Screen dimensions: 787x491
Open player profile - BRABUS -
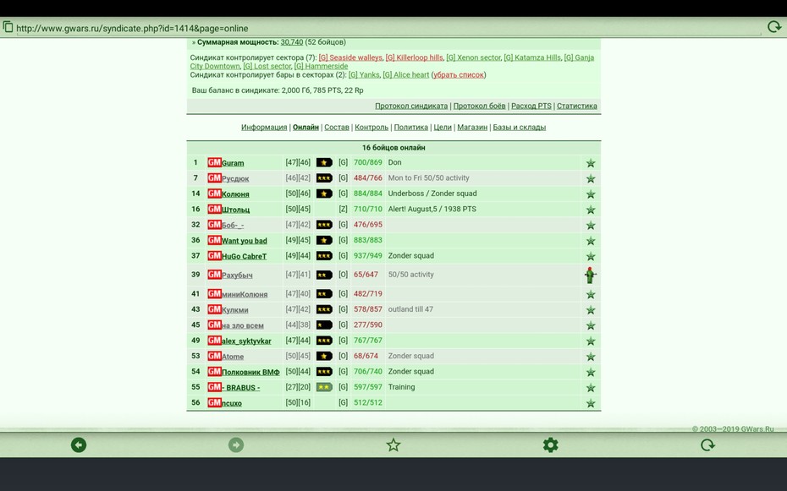pos(241,387)
